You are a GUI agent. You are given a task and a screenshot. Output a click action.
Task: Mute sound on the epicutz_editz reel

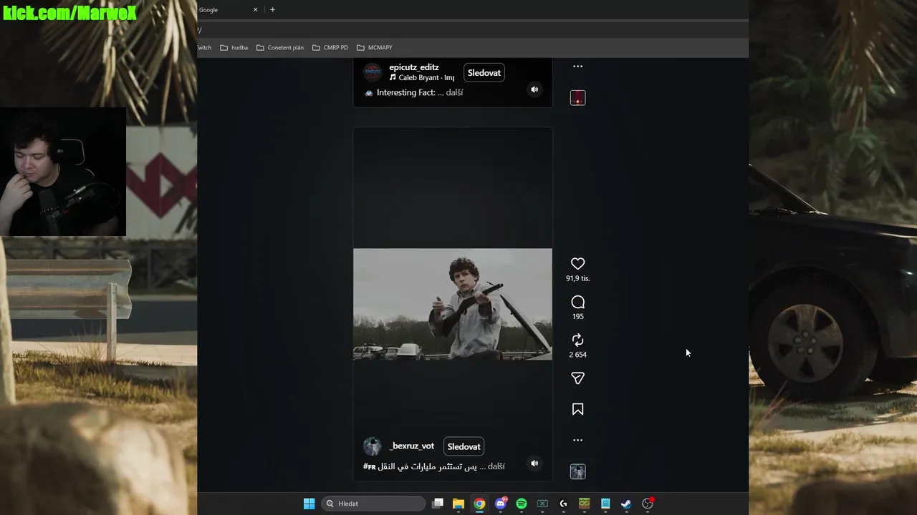[534, 89]
